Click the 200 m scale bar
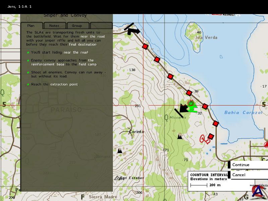 [x=199, y=185]
